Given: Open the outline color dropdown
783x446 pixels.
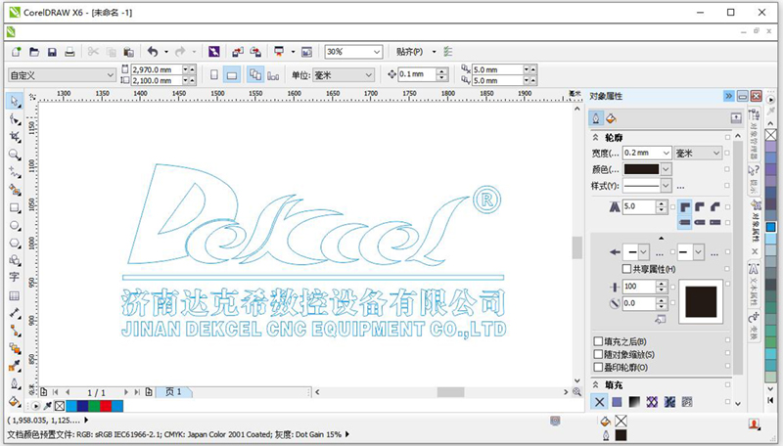Looking at the screenshot, I should [666, 169].
